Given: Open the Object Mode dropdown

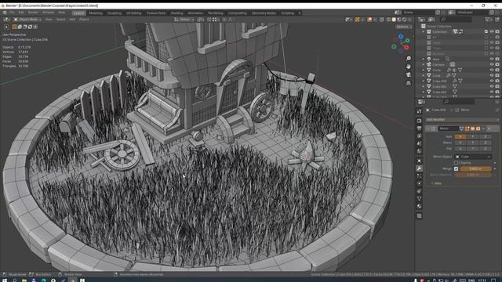Looking at the screenshot, I should click(x=28, y=20).
